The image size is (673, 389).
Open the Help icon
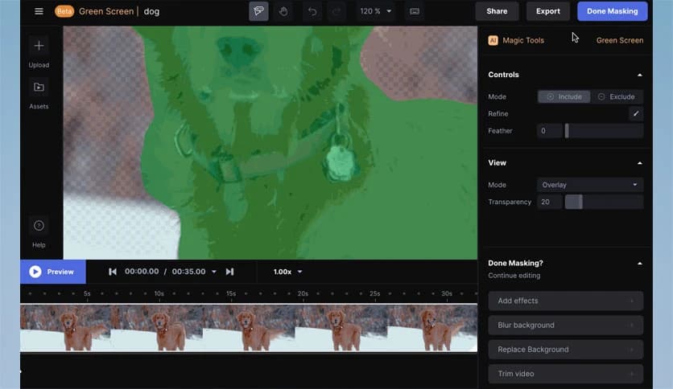pos(39,225)
